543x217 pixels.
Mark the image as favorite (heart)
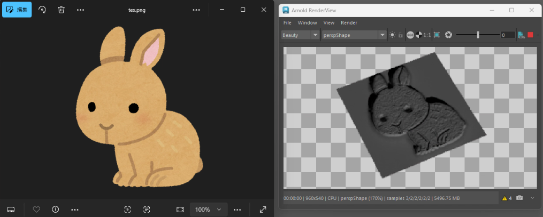pos(36,209)
